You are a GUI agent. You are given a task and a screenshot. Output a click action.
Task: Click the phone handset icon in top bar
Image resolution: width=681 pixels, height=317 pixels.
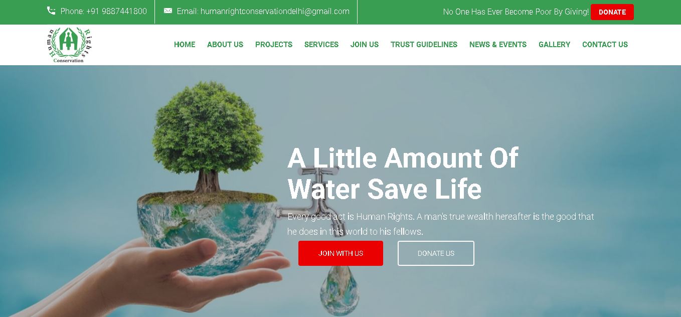(51, 11)
